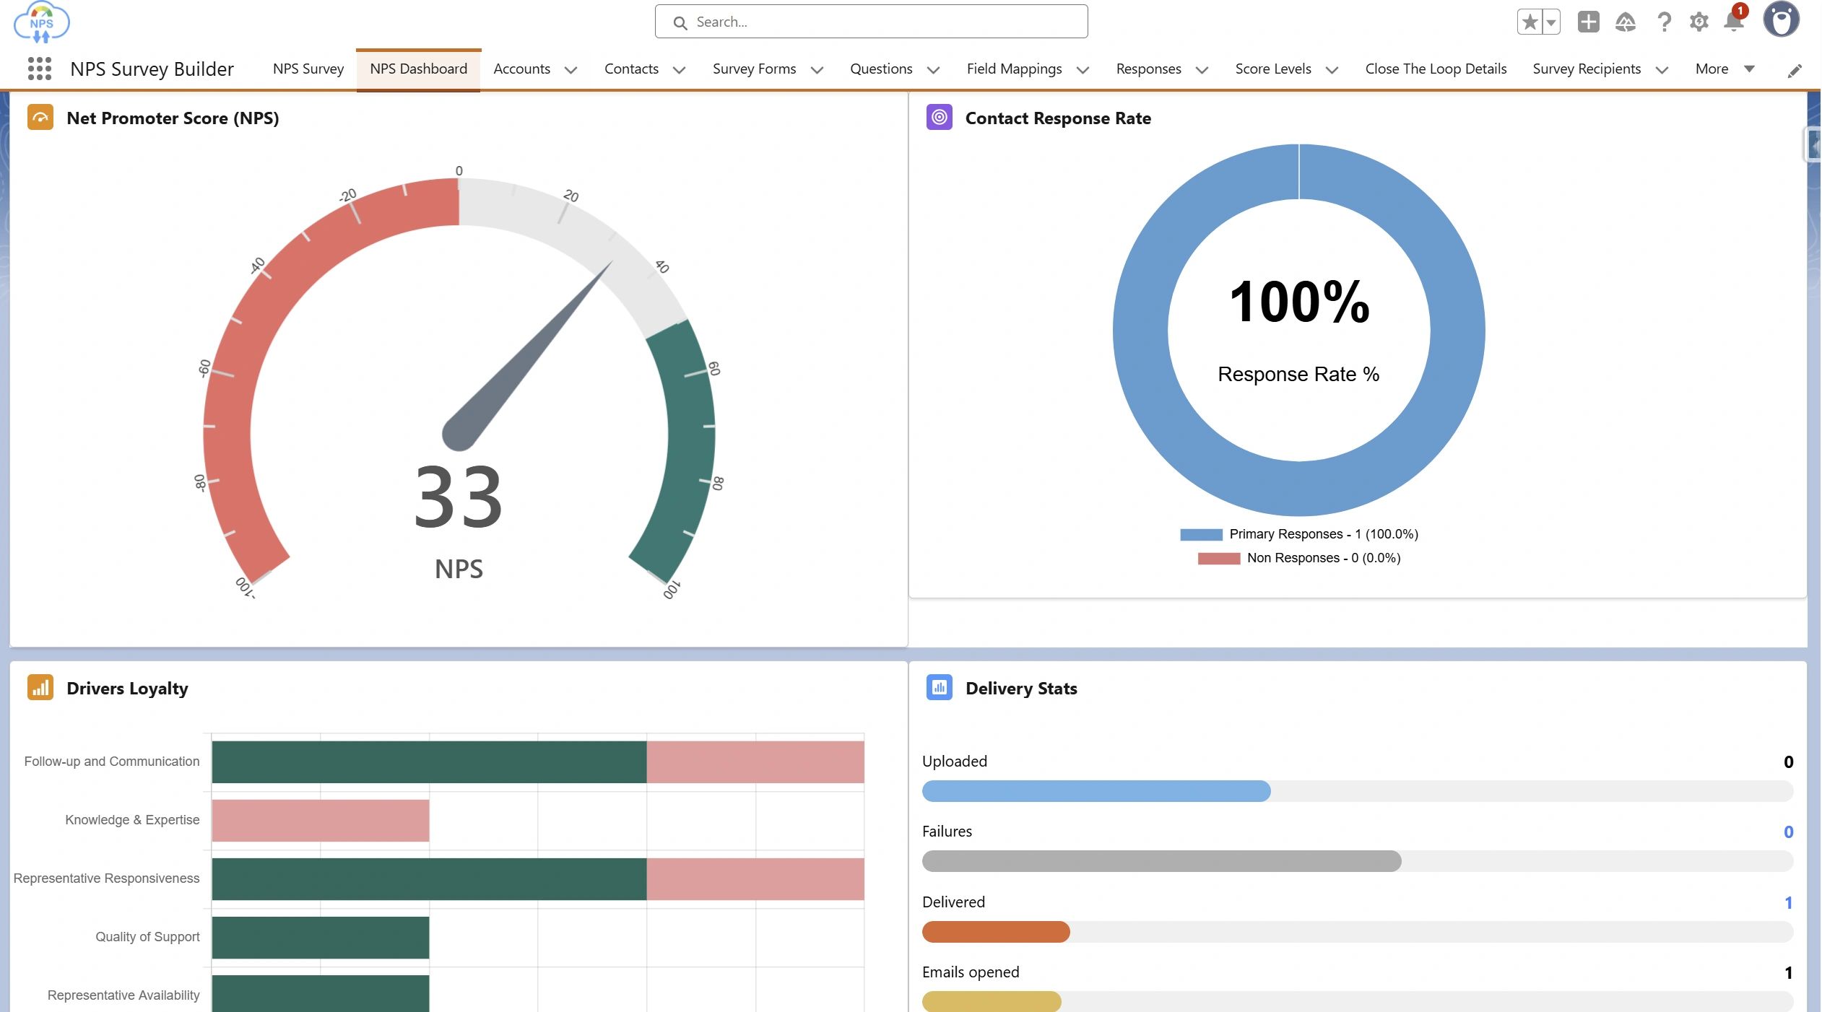Viewport: 1822px width, 1012px height.
Task: Click the Favorites star icon
Action: tap(1530, 22)
